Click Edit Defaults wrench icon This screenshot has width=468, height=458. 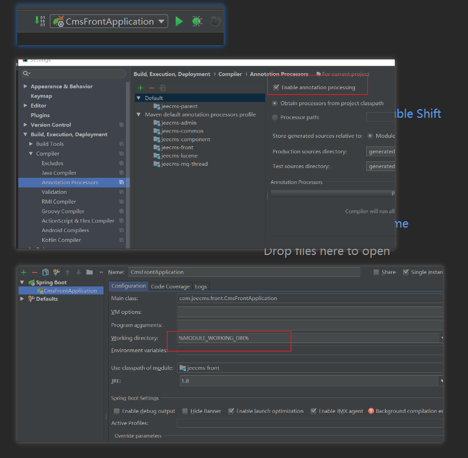(56, 272)
